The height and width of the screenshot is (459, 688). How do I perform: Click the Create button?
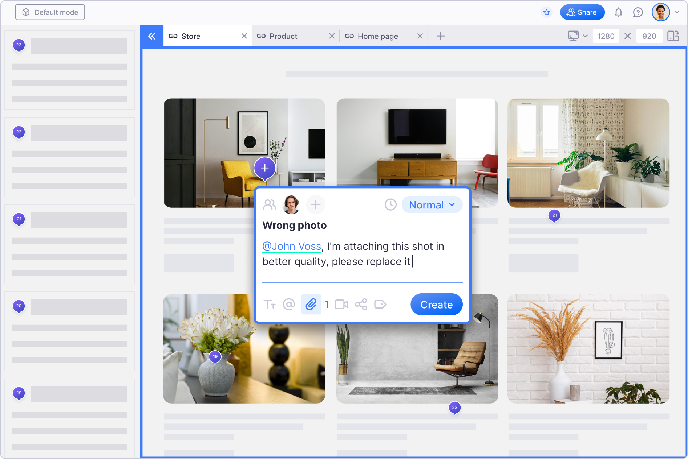pos(436,305)
